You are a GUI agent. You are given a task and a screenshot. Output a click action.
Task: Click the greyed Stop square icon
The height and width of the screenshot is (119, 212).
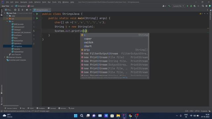click(x=198, y=6)
